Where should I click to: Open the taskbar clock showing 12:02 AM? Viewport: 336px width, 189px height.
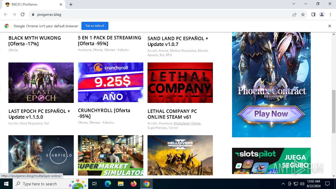coord(313,184)
